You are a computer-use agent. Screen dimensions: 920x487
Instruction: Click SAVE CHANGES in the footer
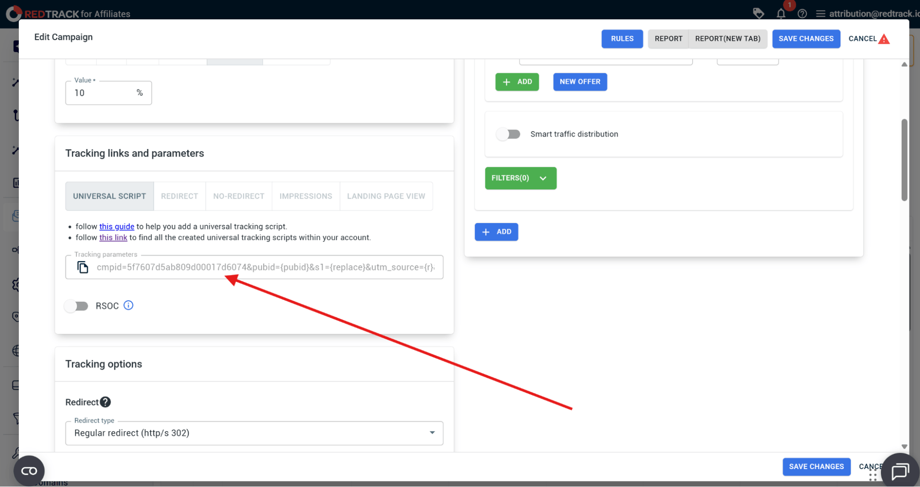(x=816, y=467)
